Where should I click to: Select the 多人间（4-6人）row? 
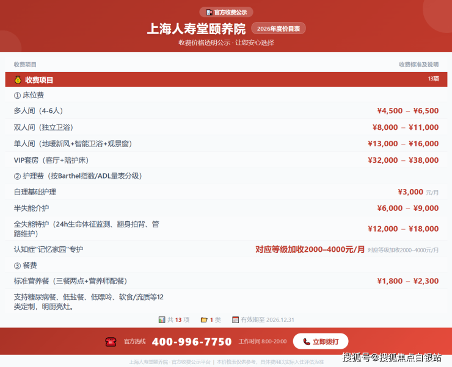click(x=226, y=111)
